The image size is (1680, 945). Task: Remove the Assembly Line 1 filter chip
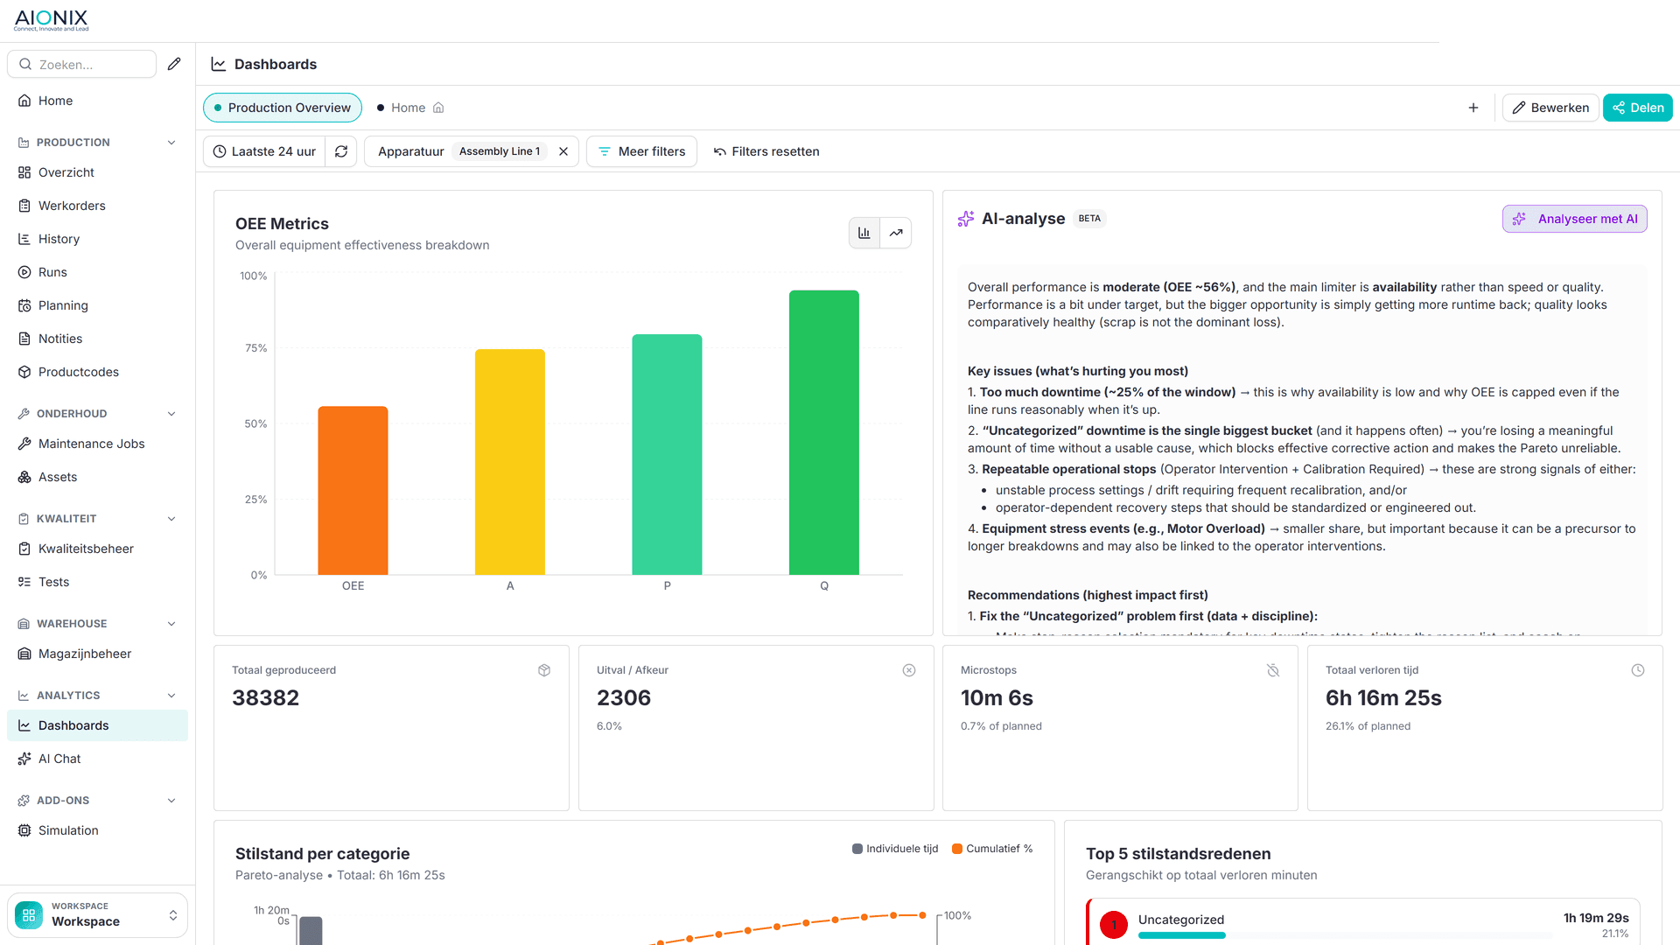563,151
